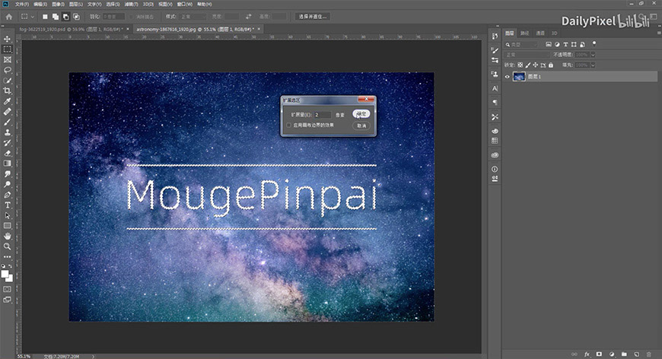Toggle Quick Mask mode

(7, 289)
